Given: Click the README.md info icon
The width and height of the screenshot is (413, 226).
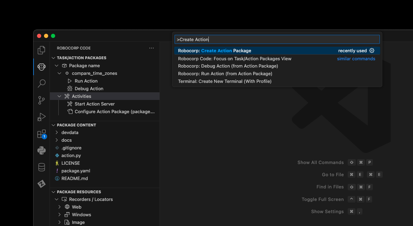Looking at the screenshot, I should click(x=57, y=178).
